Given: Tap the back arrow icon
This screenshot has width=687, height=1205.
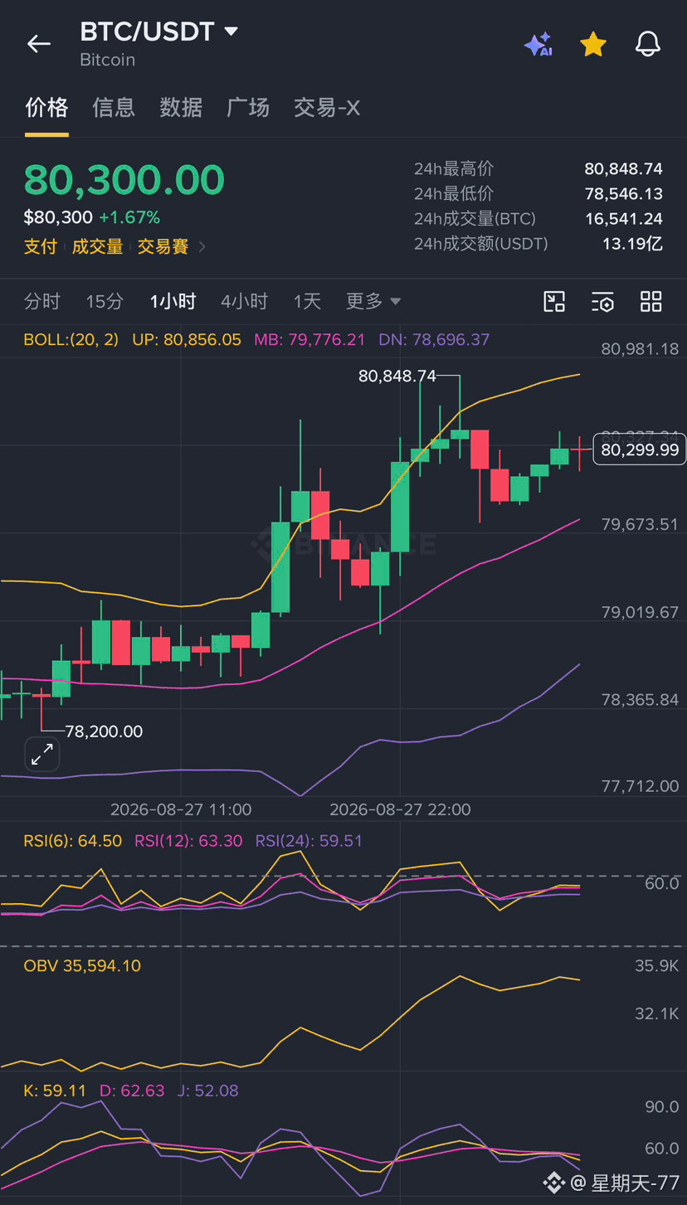Looking at the screenshot, I should [39, 44].
